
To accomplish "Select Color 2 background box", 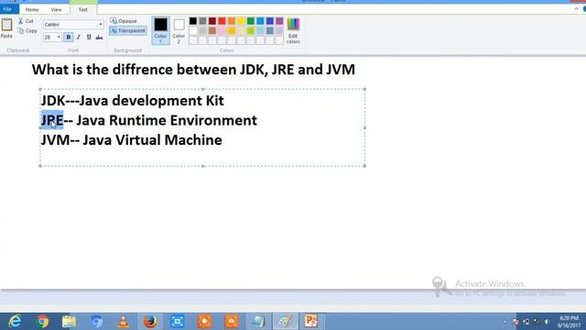I will point(179,30).
